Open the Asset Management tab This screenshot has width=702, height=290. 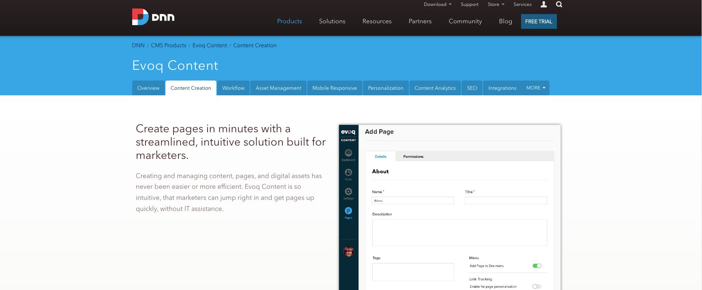coord(278,88)
